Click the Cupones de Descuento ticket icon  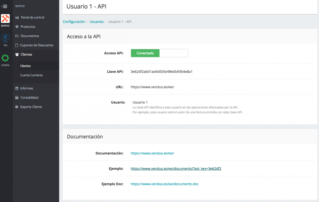coord(16,45)
